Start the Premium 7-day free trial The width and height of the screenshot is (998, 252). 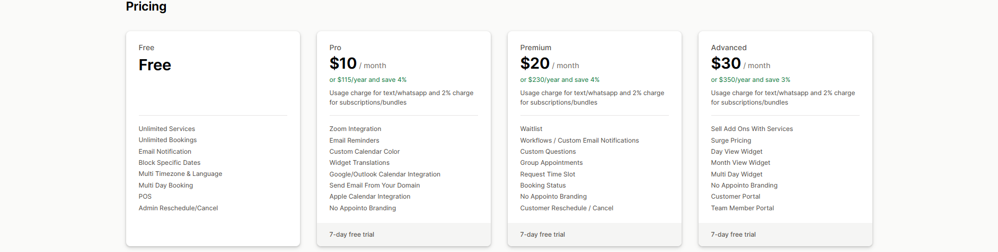[542, 235]
